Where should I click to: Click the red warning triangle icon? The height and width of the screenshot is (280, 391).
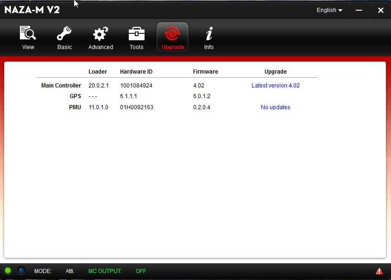pos(379,271)
